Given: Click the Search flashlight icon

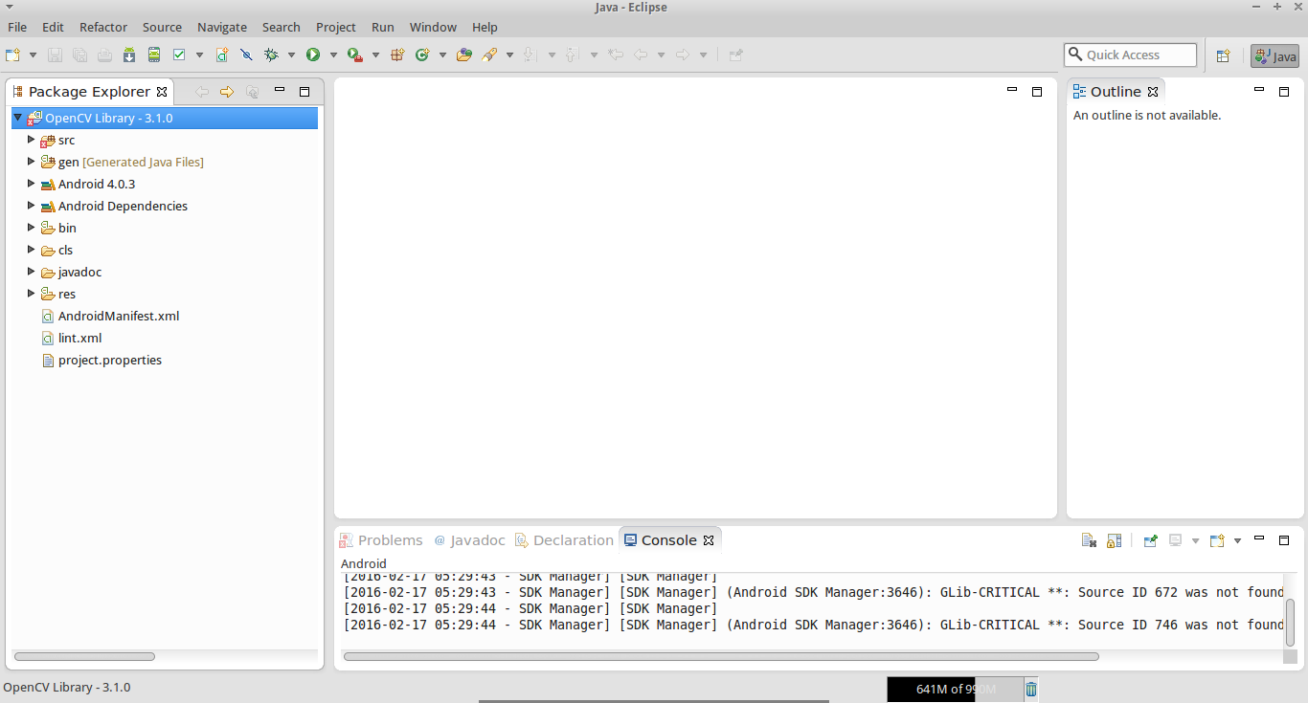Looking at the screenshot, I should click(489, 55).
